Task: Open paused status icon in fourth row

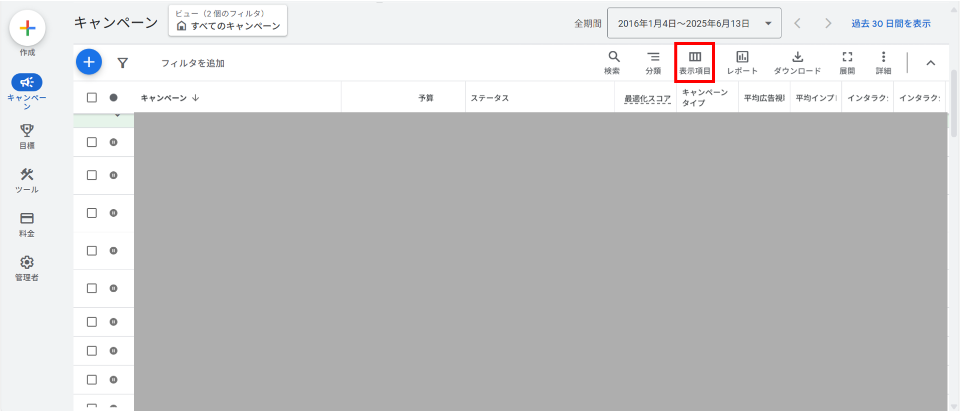Action: click(x=114, y=251)
